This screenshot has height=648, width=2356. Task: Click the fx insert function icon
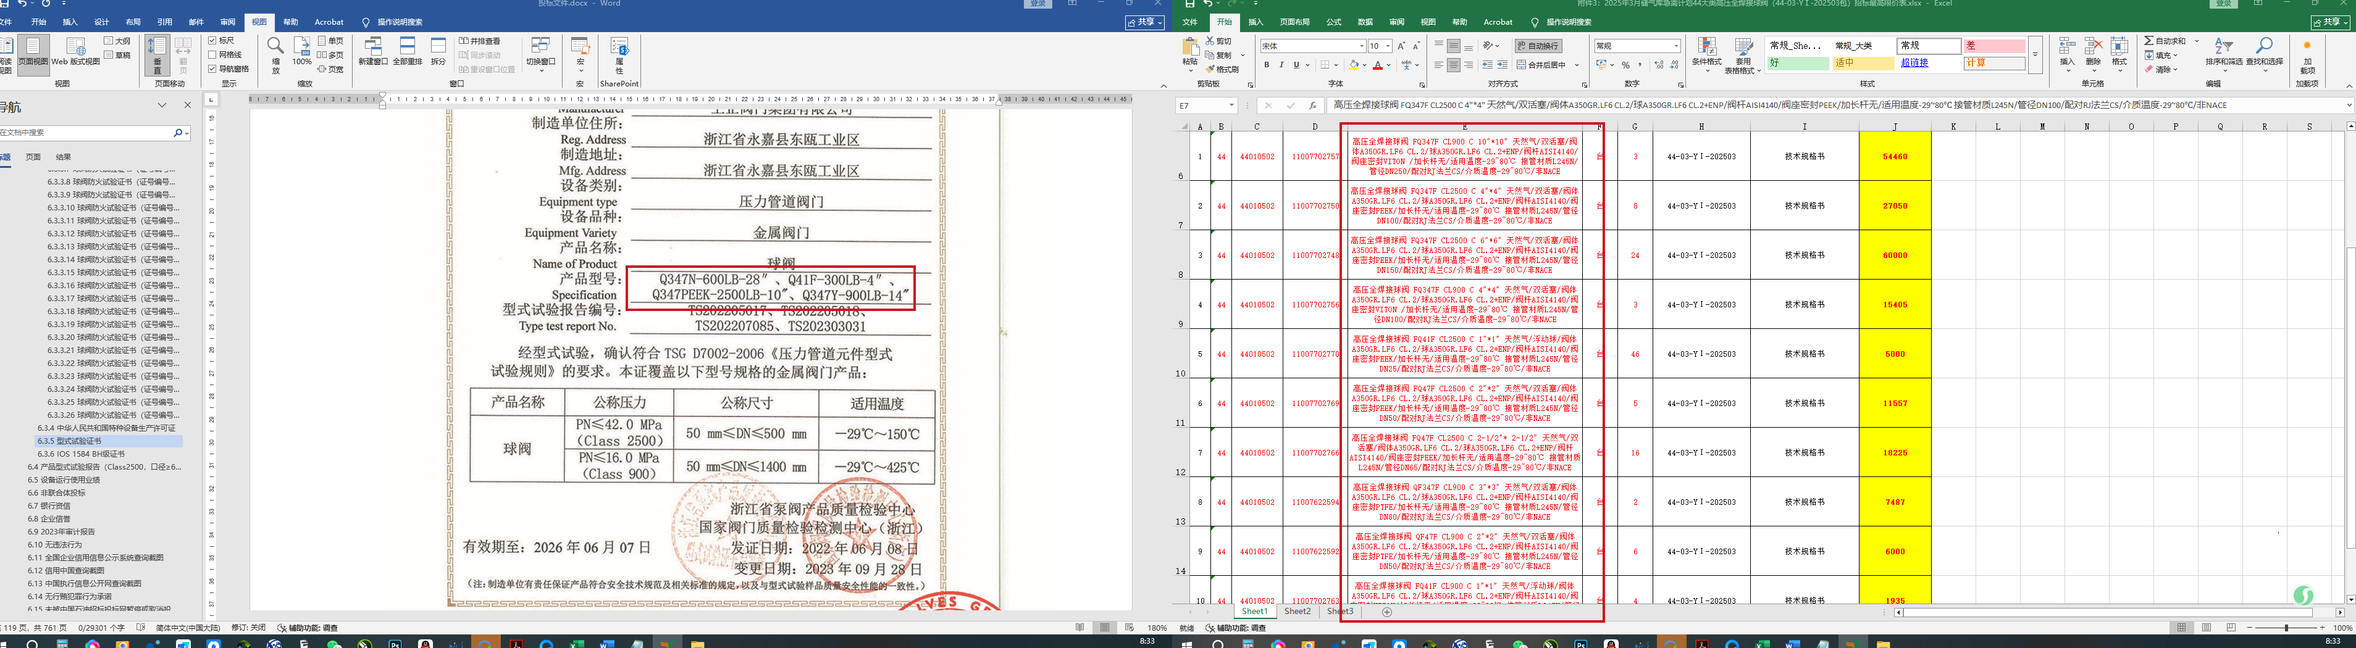pos(1312,106)
